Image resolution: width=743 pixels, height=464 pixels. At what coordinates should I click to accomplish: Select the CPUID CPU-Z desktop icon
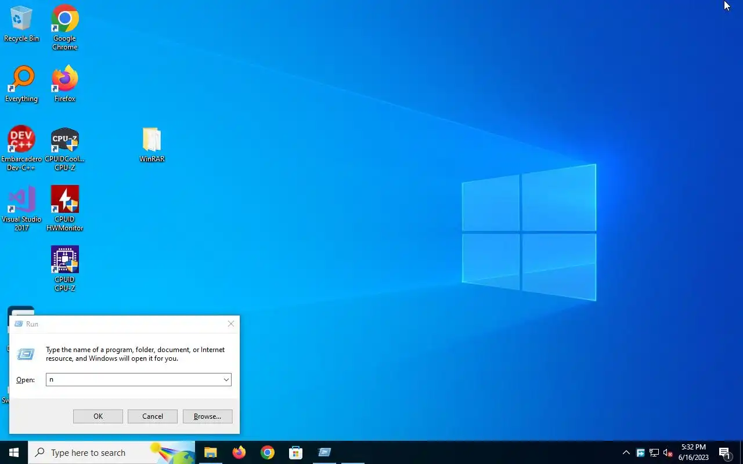tap(64, 269)
